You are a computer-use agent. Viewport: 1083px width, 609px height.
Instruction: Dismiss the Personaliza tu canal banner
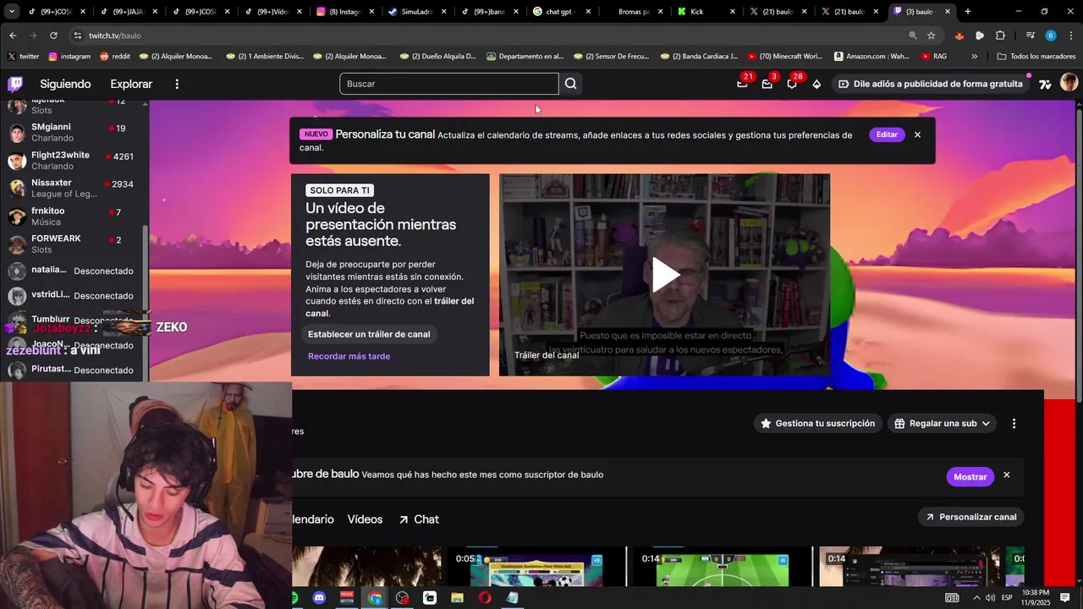coord(917,134)
